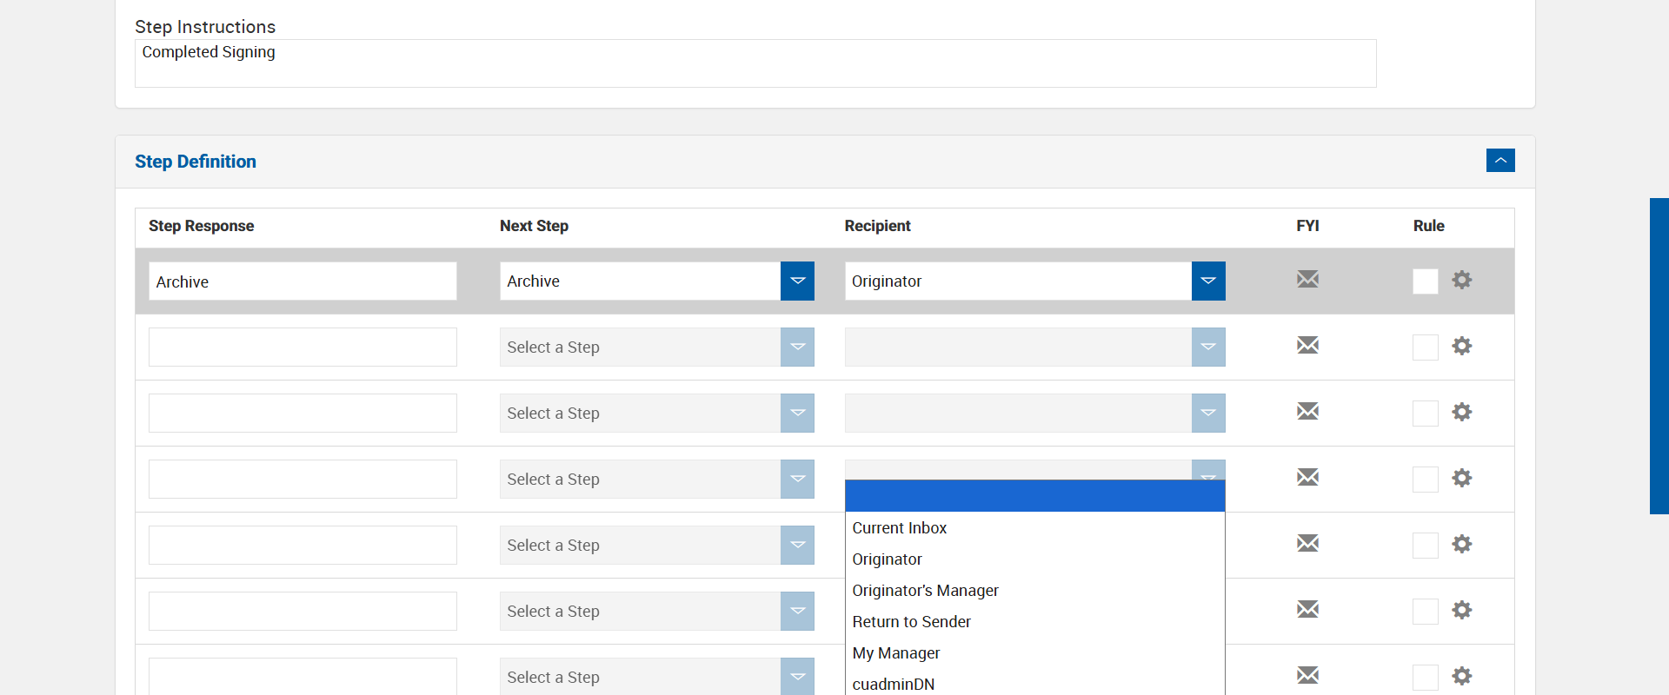Choose Originator's Manager from recipient list
The image size is (1669, 695).
pos(925,591)
